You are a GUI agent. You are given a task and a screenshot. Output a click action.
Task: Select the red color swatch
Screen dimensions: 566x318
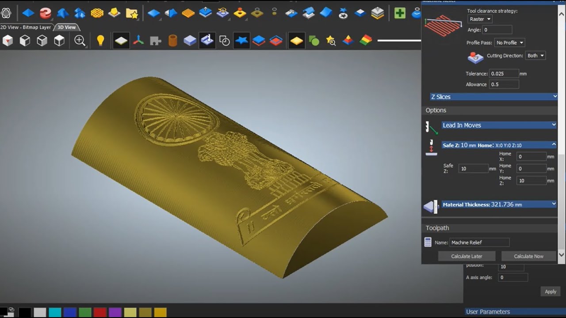tap(100, 313)
